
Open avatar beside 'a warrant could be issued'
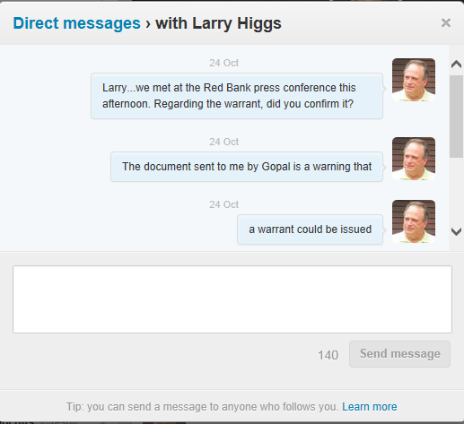tap(414, 221)
